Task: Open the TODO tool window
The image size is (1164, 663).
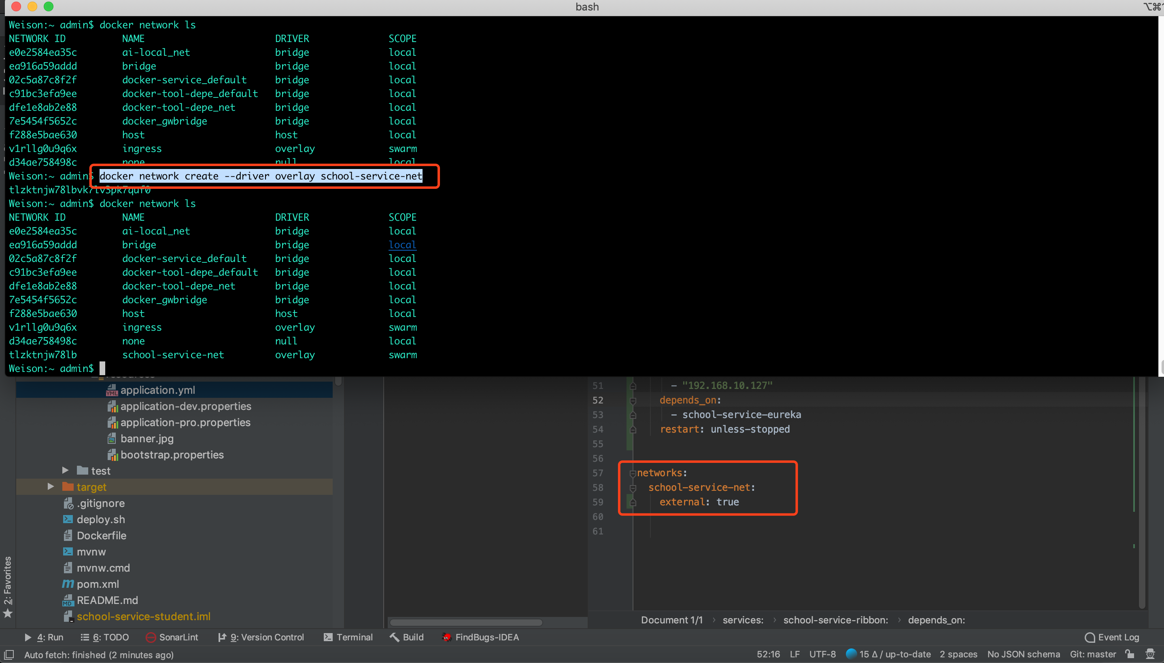Action: [104, 637]
